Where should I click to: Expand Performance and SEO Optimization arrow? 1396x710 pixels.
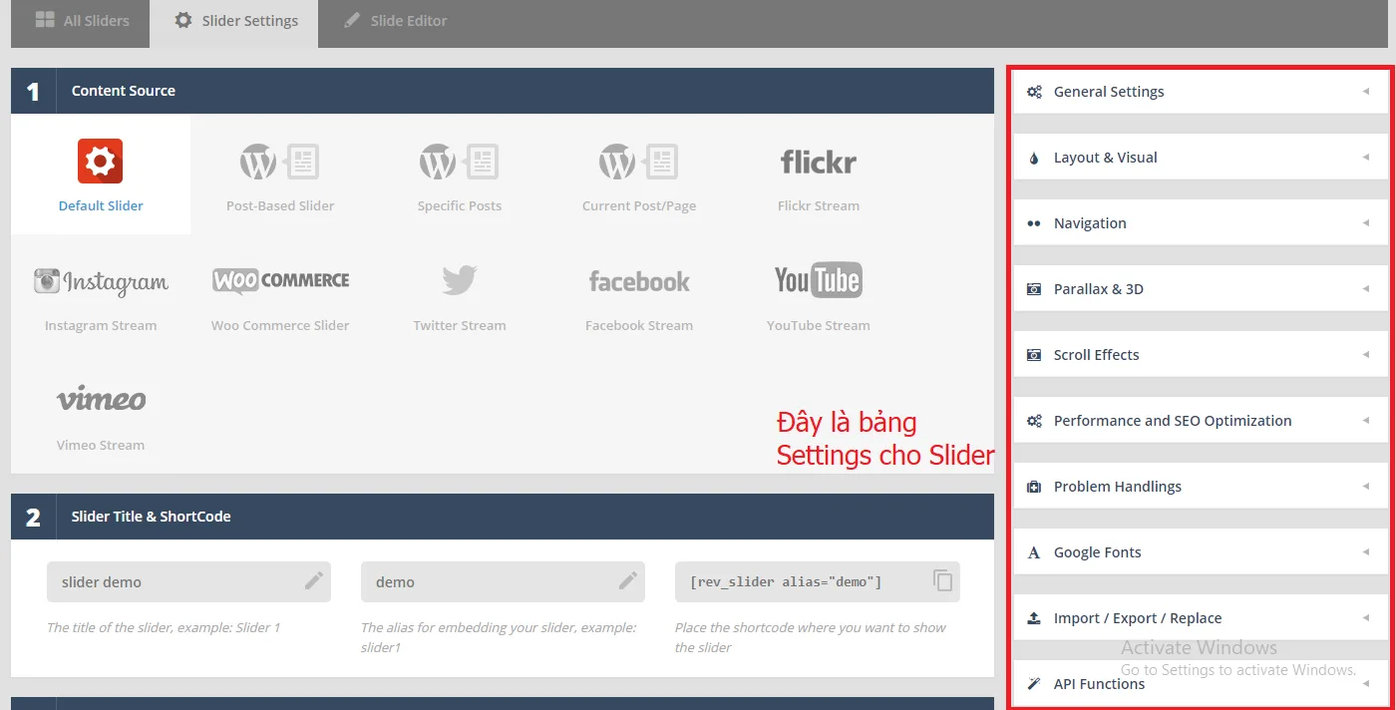[x=1366, y=421]
